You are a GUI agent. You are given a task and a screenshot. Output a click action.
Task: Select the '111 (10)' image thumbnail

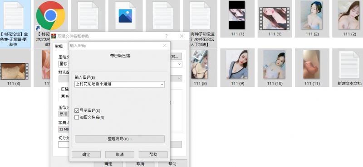pyautogui.click(x=274, y=65)
